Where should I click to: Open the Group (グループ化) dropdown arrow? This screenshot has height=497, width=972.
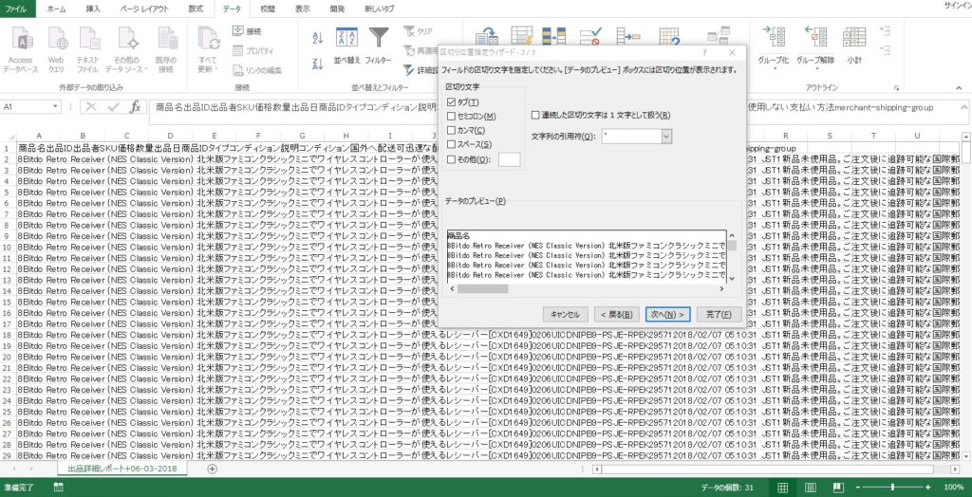tap(775, 69)
